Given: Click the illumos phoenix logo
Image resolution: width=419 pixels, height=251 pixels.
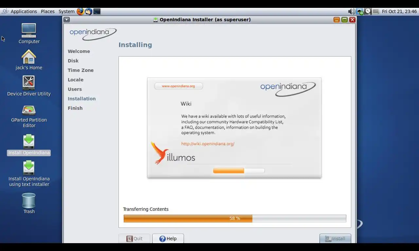Looking at the screenshot, I should (173, 153).
